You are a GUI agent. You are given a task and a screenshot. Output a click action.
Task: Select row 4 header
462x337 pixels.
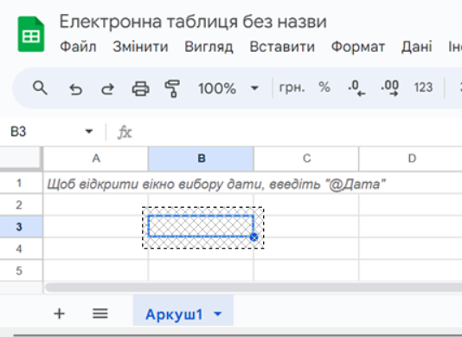[21, 249]
